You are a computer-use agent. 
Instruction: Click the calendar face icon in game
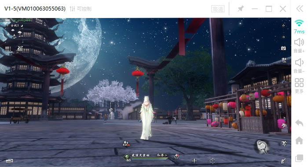(x=283, y=48)
